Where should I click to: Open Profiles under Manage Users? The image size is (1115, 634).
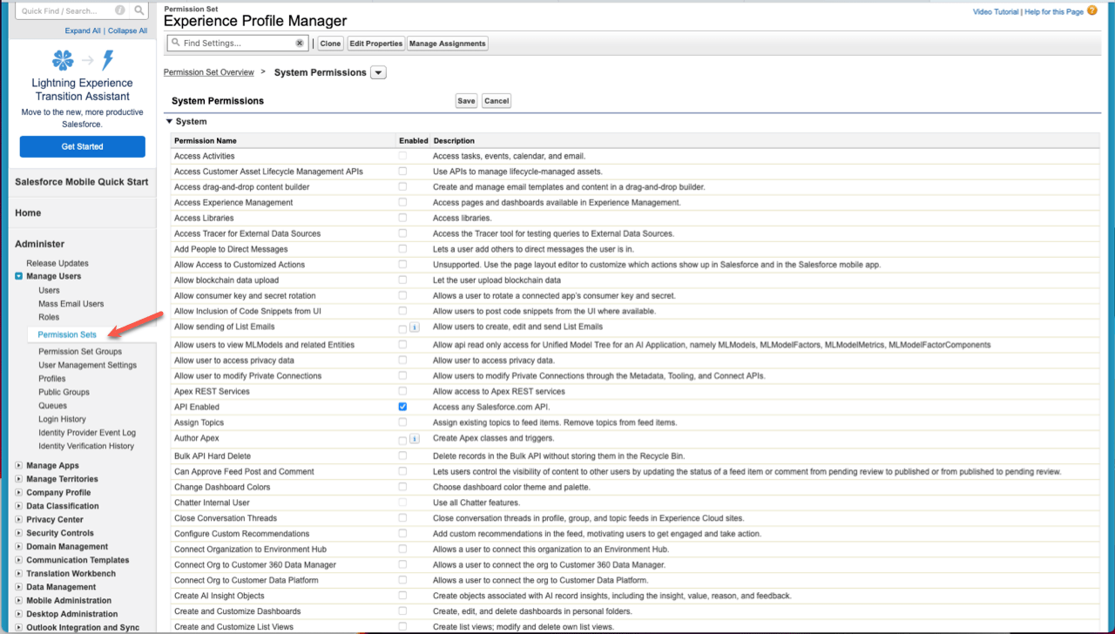pos(52,379)
